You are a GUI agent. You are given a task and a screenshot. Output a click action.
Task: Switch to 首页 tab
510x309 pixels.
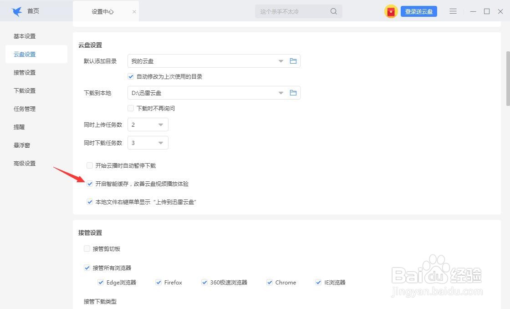[33, 11]
